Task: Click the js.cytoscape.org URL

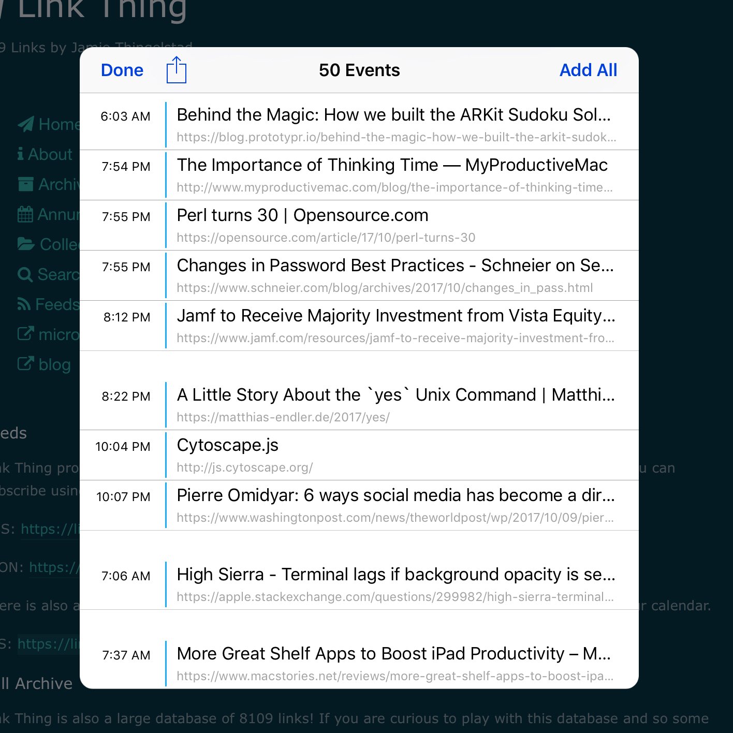Action: click(x=245, y=467)
